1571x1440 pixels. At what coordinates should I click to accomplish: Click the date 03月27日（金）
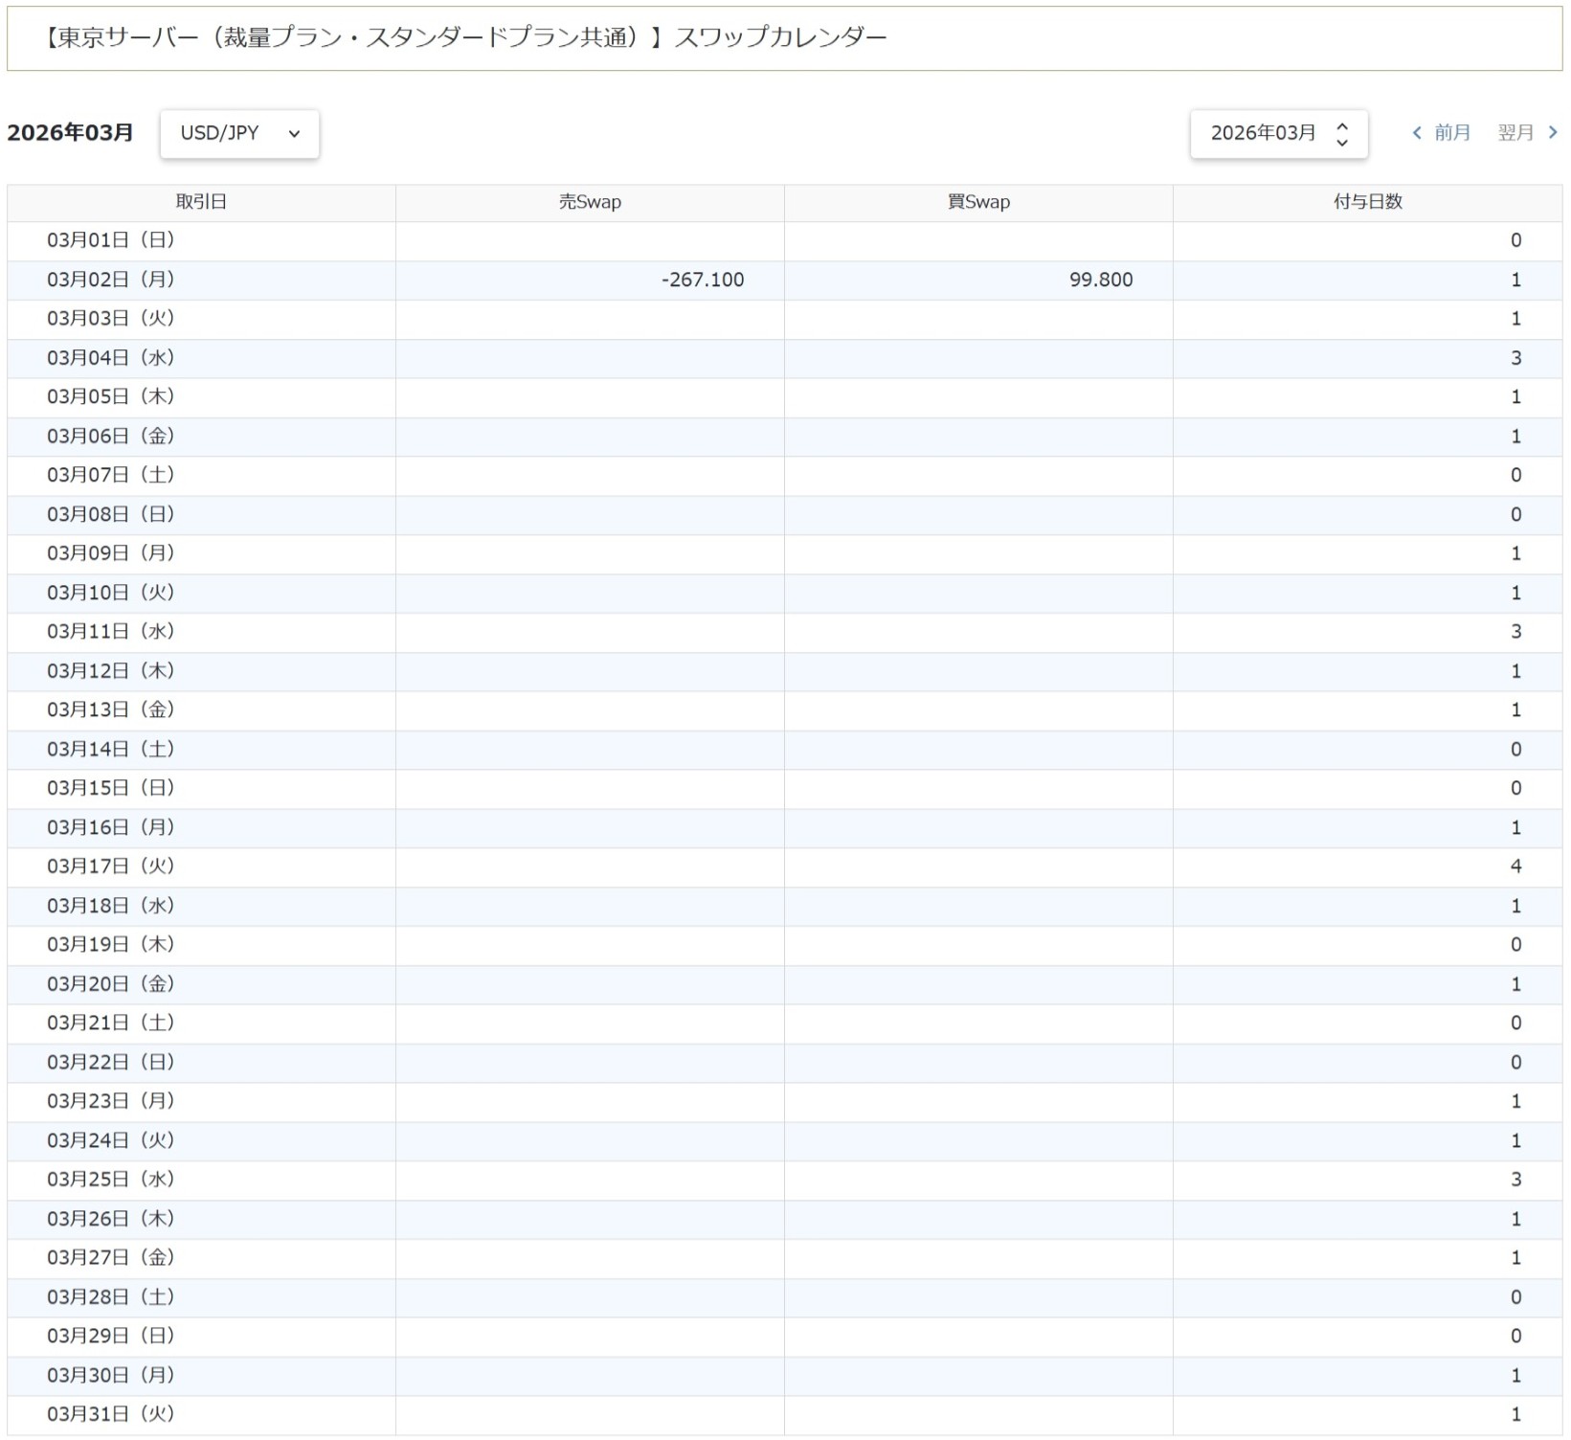[111, 1258]
